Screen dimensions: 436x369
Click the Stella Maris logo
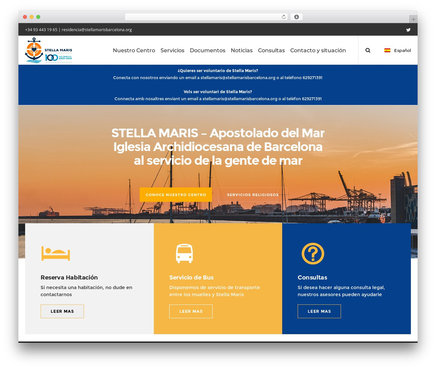[49, 50]
